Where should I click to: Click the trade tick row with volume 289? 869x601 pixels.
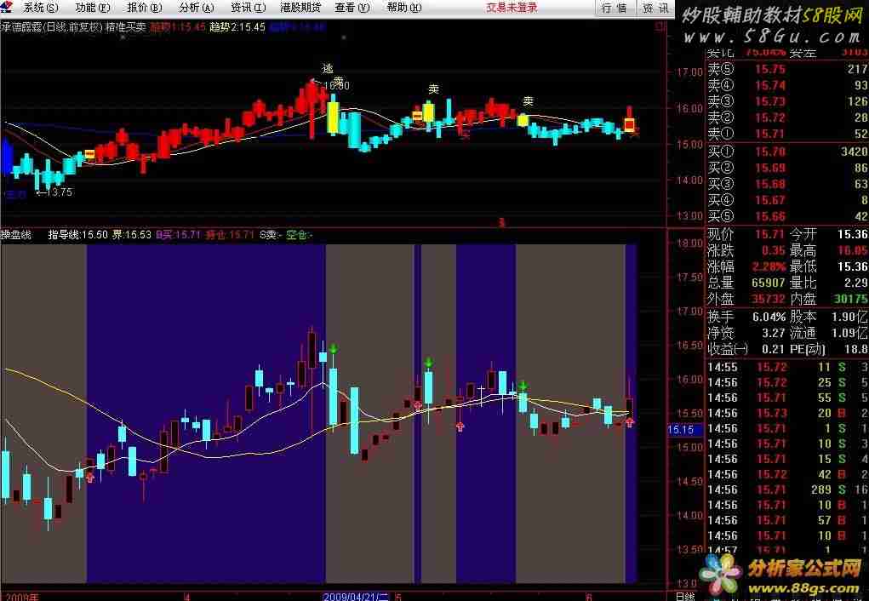(787, 489)
